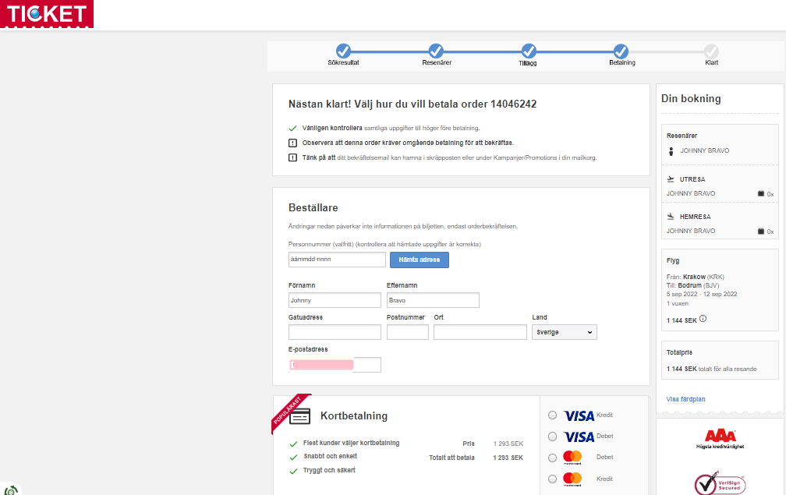
Task: Select the VISA Kredit payment option
Action: pos(552,415)
